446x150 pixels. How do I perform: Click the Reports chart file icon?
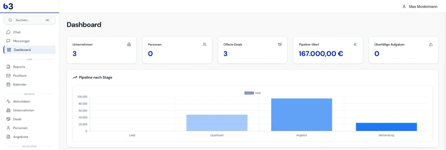coord(8,67)
